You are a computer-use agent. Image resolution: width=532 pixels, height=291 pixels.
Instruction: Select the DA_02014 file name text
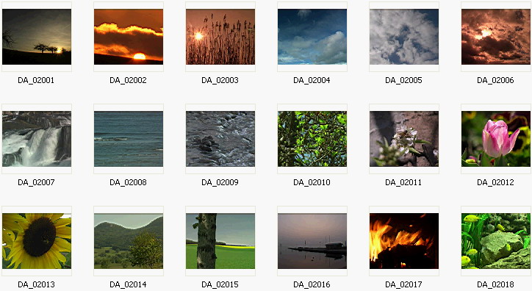tap(128, 284)
